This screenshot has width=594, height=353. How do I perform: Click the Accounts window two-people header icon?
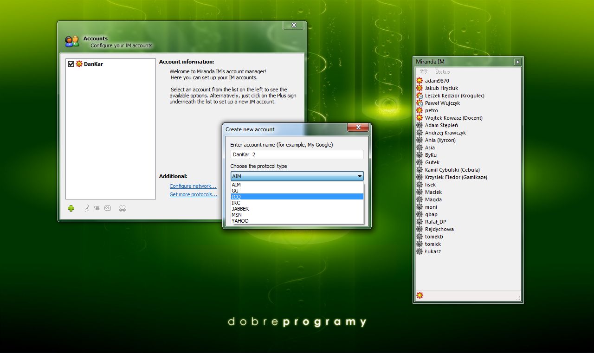[x=72, y=41]
